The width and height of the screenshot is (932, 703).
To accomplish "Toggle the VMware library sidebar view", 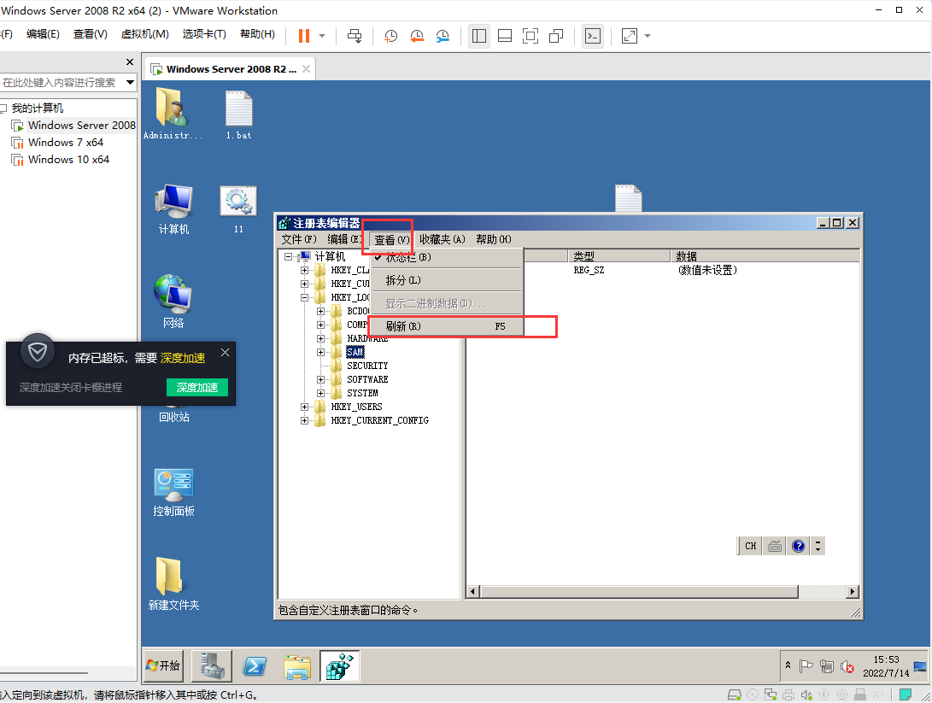I will (x=479, y=36).
